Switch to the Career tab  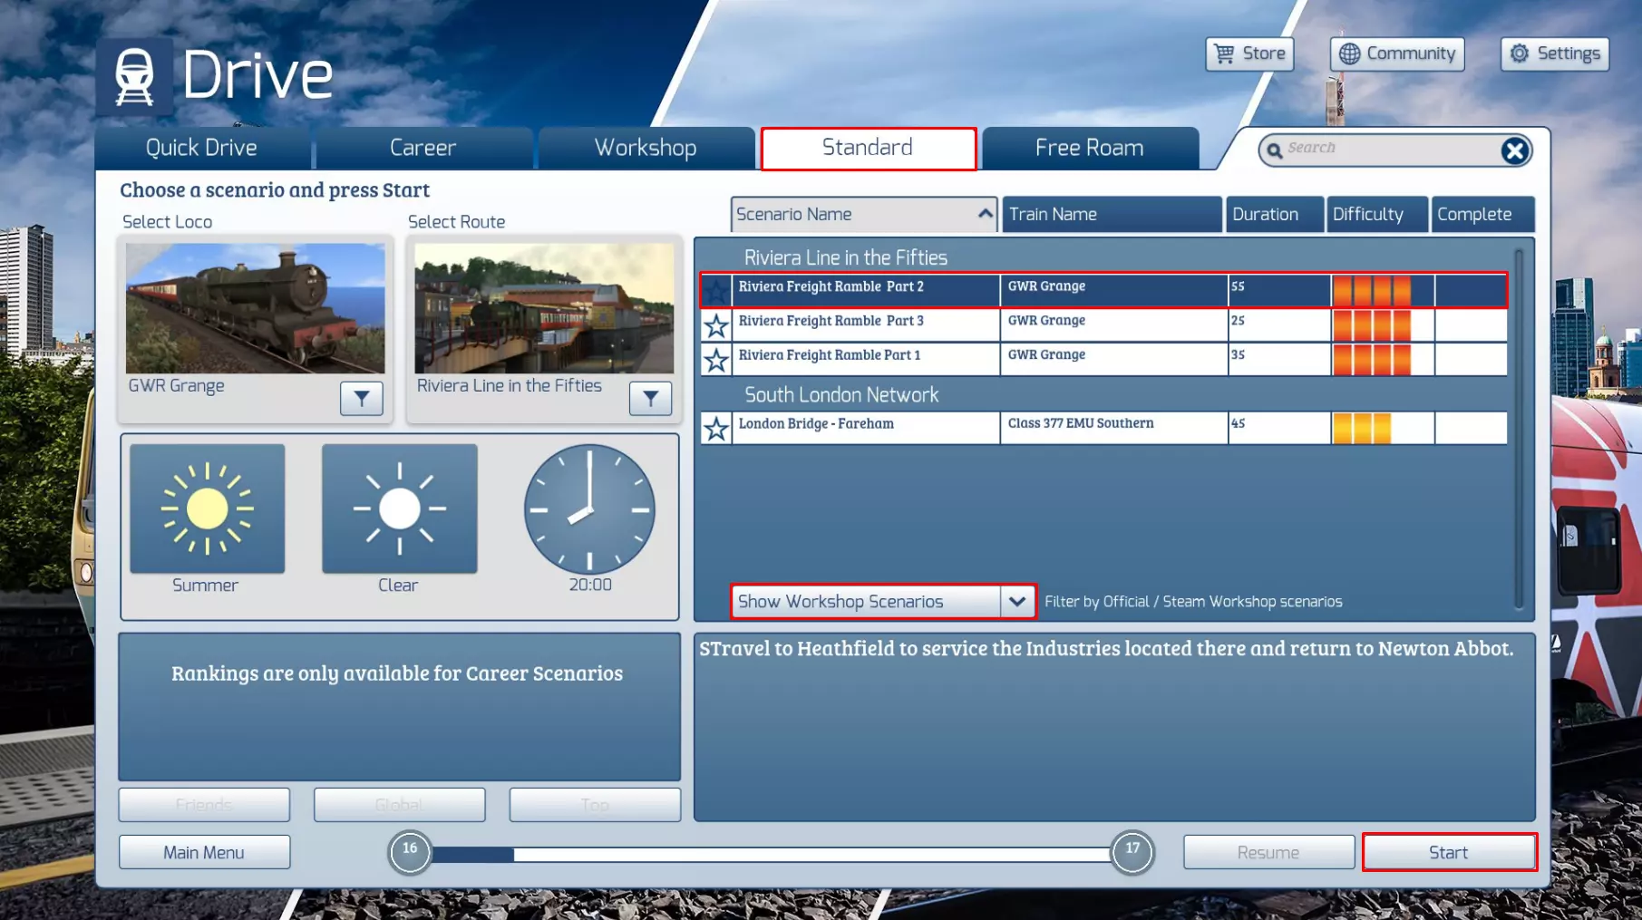tap(423, 148)
